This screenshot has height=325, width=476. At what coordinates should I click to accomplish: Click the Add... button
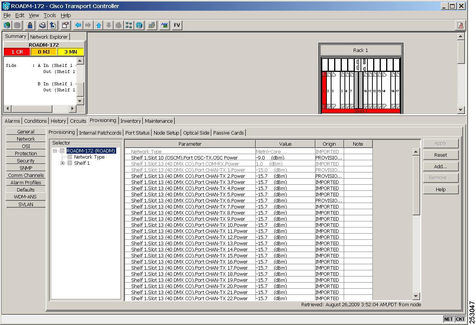pos(440,166)
